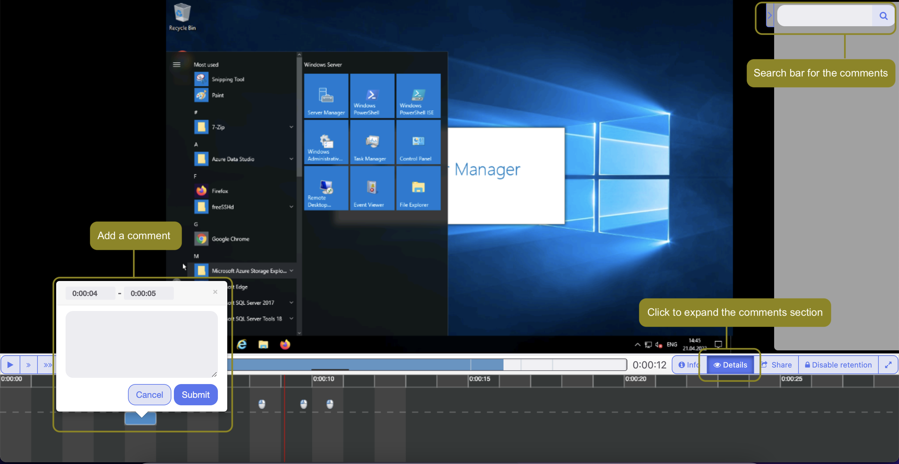The height and width of the screenshot is (464, 899).
Task: Click the volume icon in system tray
Action: pyautogui.click(x=659, y=345)
